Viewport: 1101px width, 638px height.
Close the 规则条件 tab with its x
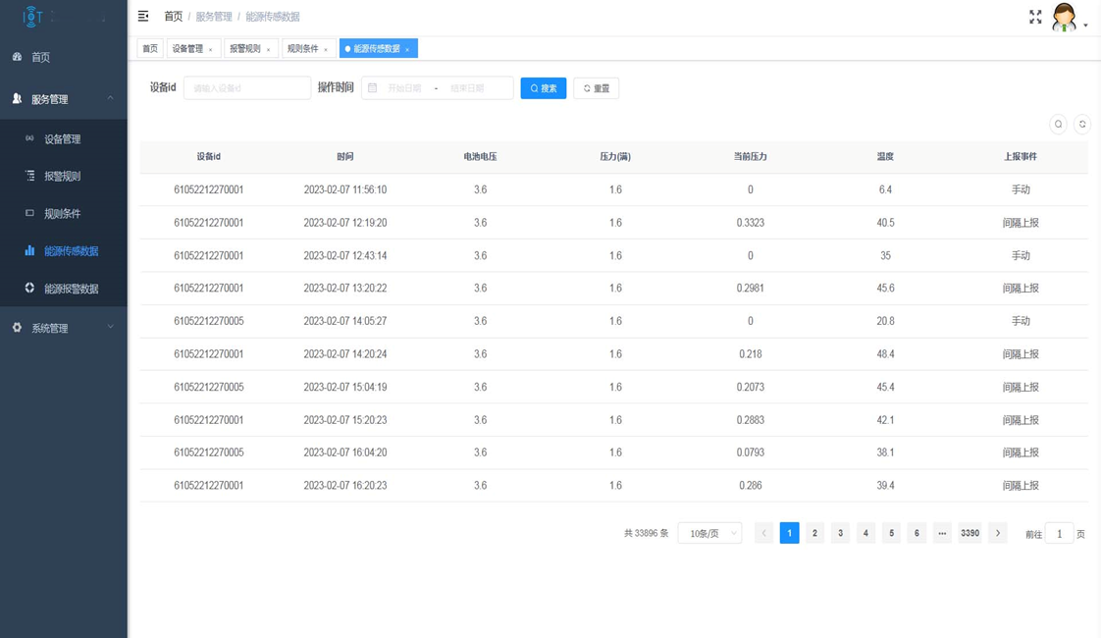point(326,49)
